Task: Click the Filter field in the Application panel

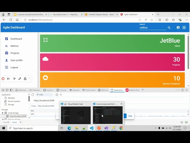Action: 44,95
